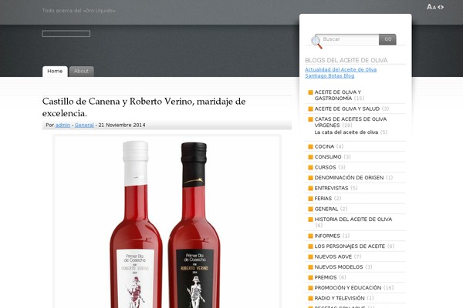The width and height of the screenshot is (463, 308).
Task: Click orange bullet beside Cocina
Action: [310, 146]
